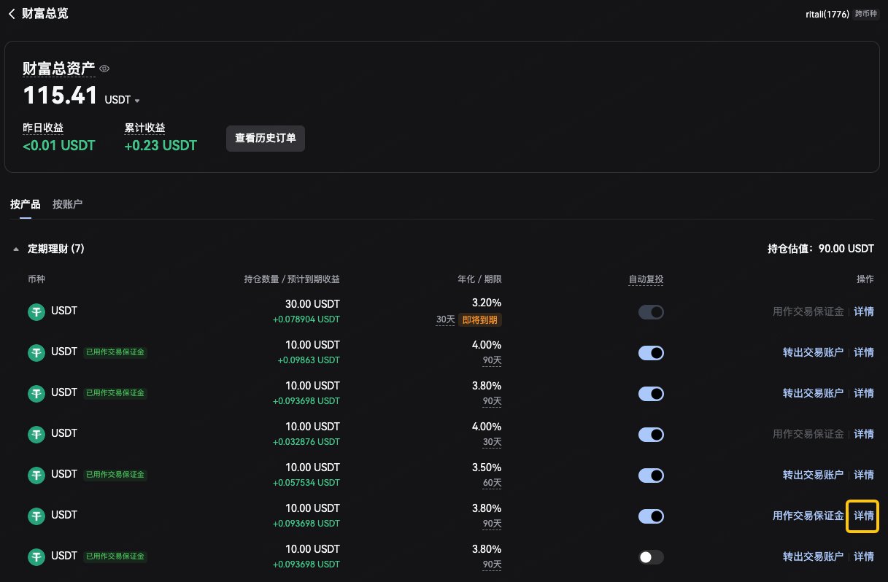Viewport: 888px width, 582px height.
Task: Click the USDT coin icon in the 30.00 USDT row
Action: click(x=36, y=311)
